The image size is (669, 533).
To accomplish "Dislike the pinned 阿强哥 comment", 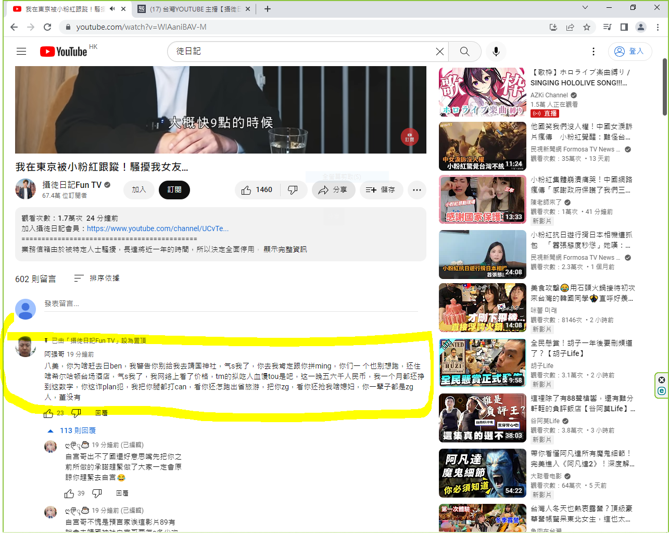I will tap(76, 413).
